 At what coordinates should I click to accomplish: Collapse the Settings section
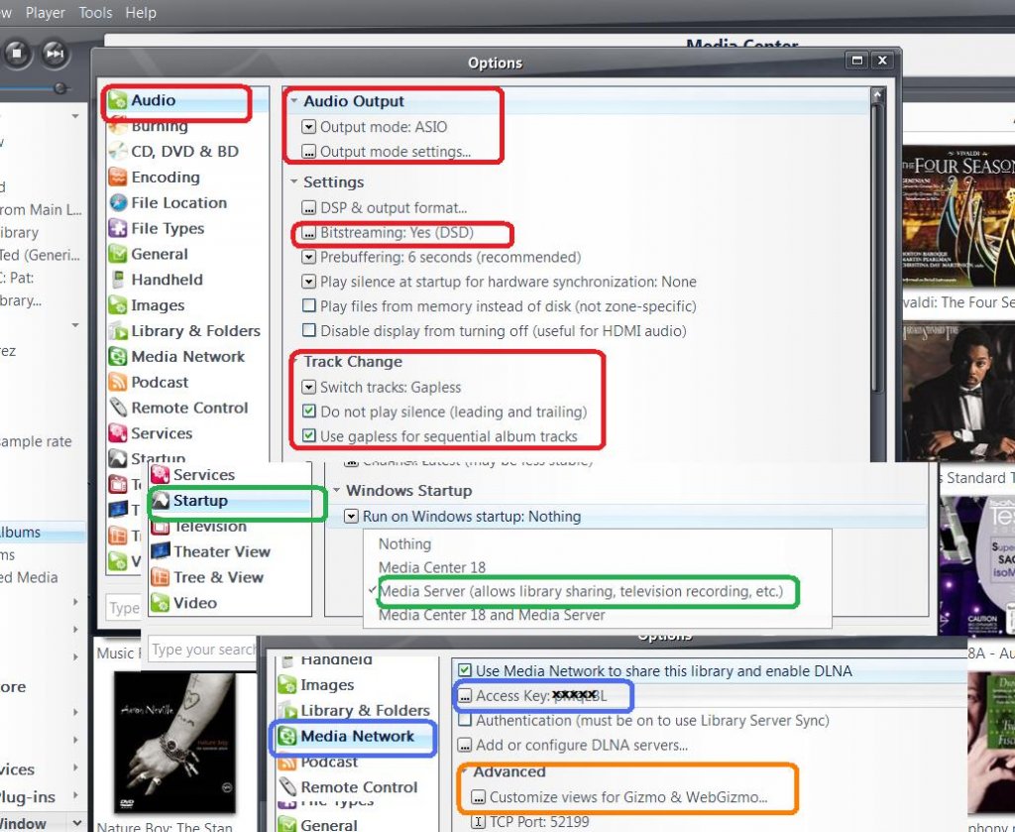pyautogui.click(x=294, y=181)
